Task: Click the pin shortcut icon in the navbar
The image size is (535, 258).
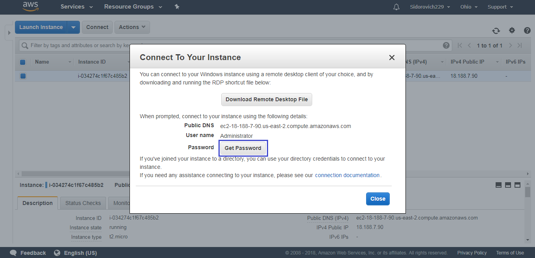Action: (177, 7)
